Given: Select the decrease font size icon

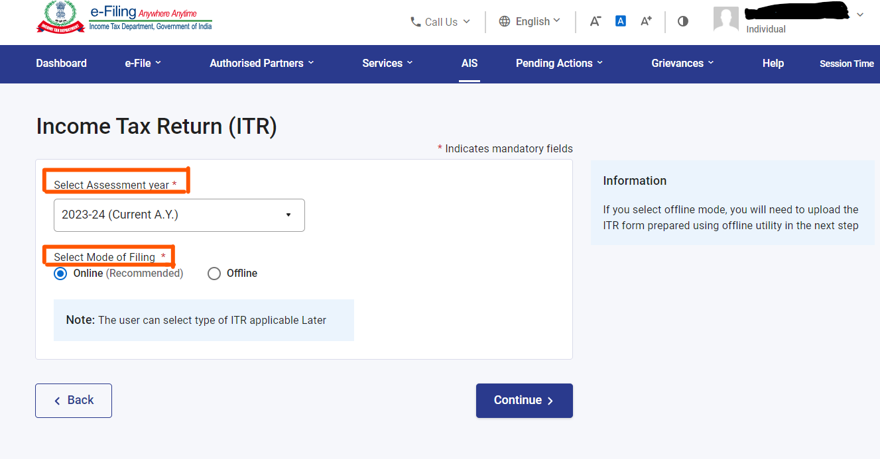Looking at the screenshot, I should pos(595,21).
